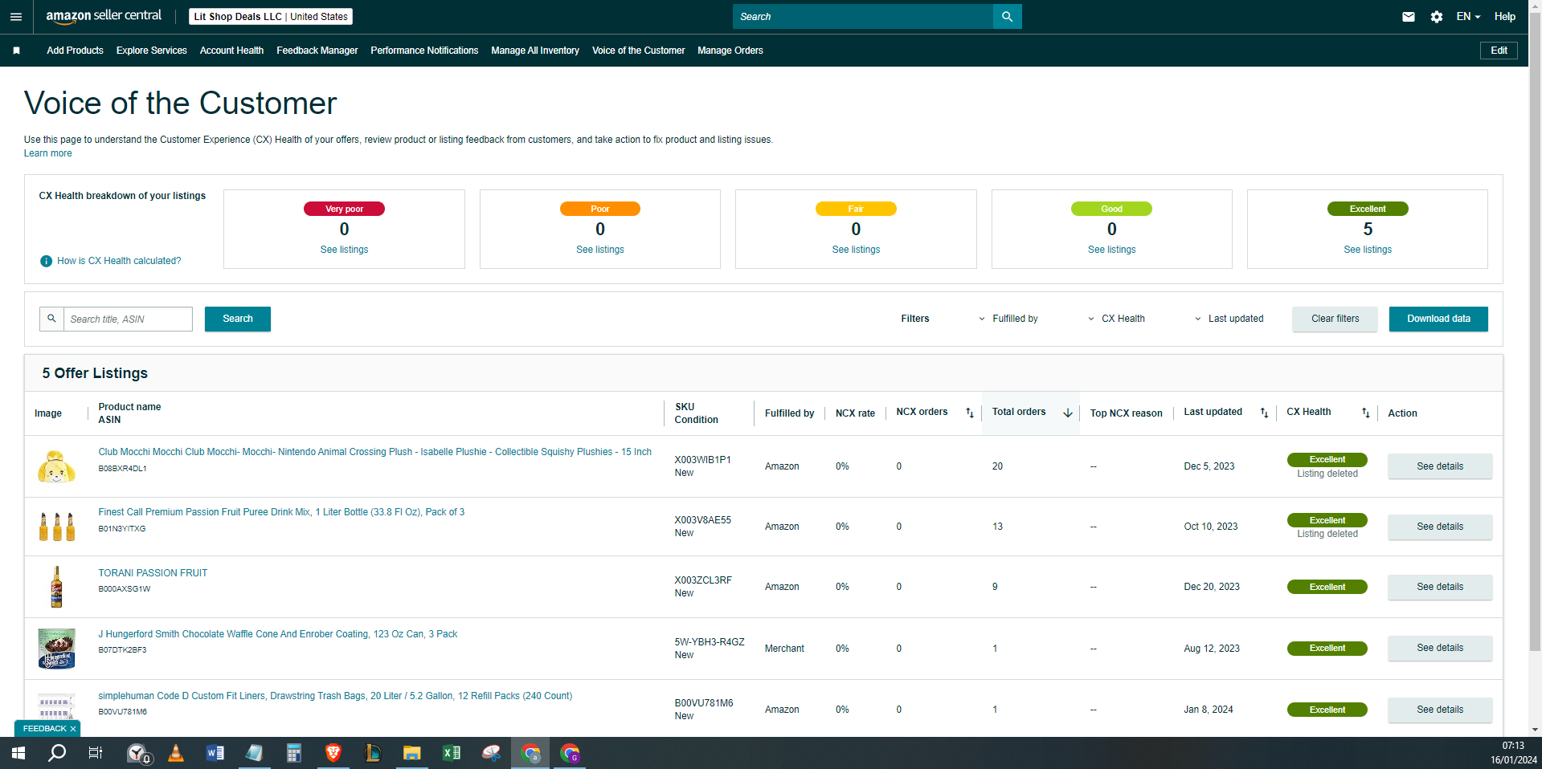
Task: See listings under Very poor
Action: pyautogui.click(x=344, y=250)
